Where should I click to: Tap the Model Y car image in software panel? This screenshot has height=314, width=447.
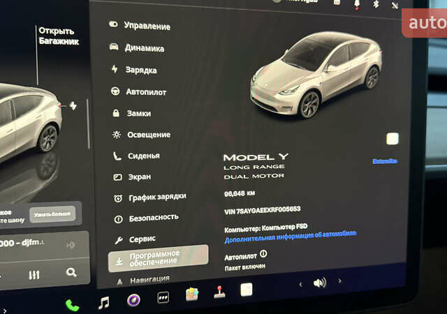click(315, 75)
